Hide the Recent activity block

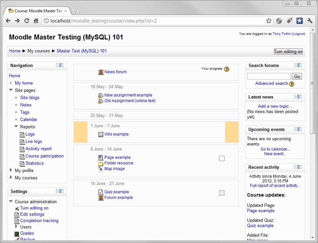pos(296,167)
